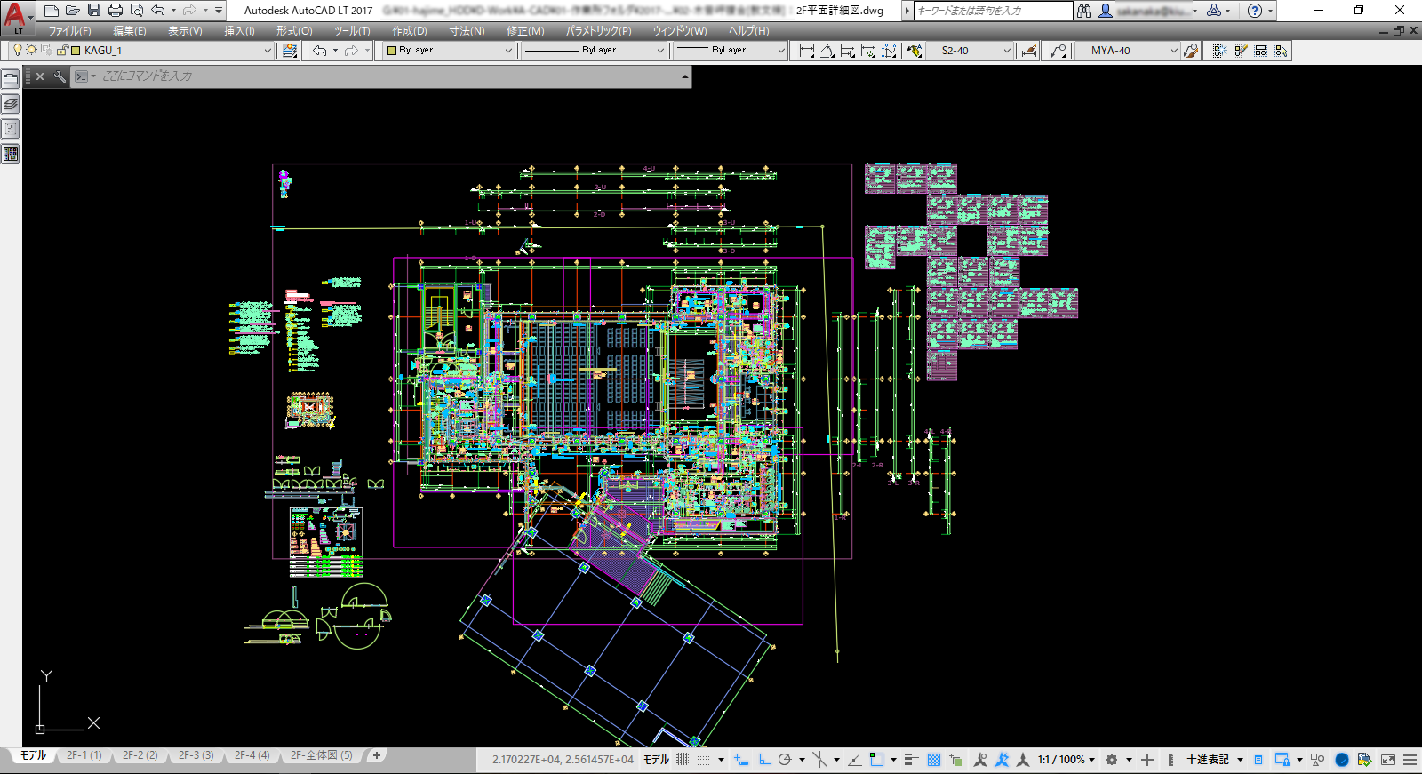Open the Autodesk A360 triangle icon
Screen dimensions: 1422x774
(x=1213, y=11)
